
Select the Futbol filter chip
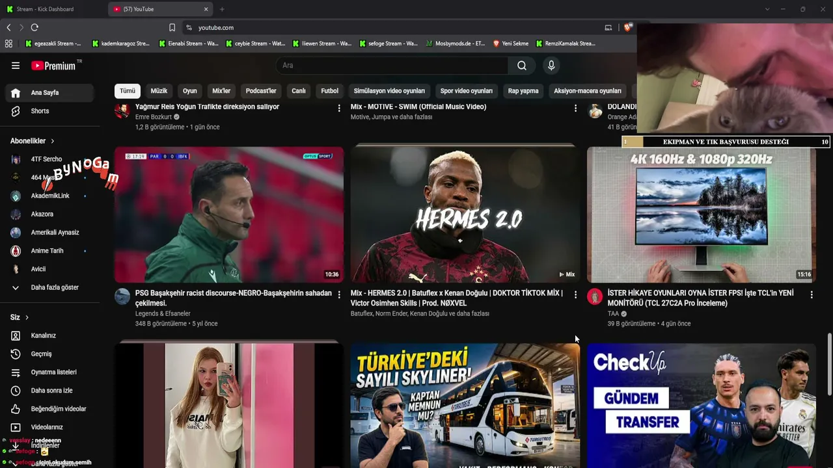coord(330,91)
